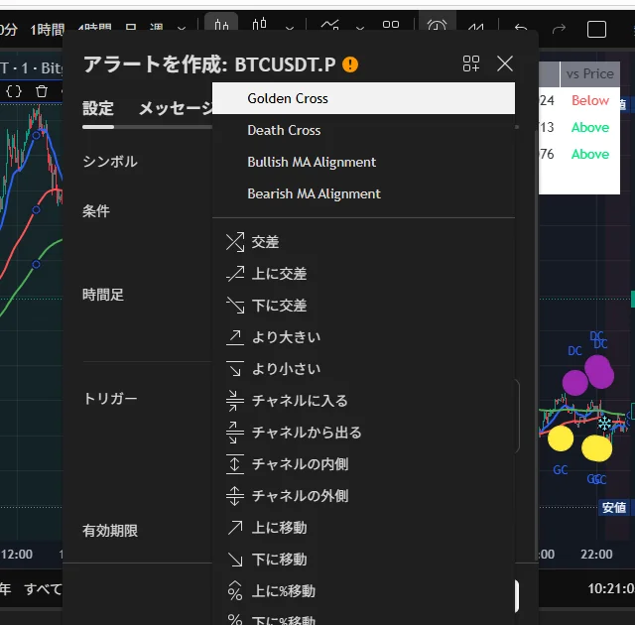
Task: Open source code curly braces icon
Action: (x=14, y=91)
